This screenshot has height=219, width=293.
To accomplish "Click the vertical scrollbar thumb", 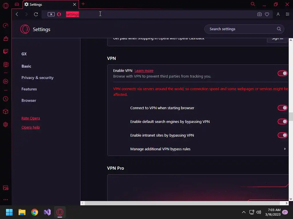I will pos(291,117).
